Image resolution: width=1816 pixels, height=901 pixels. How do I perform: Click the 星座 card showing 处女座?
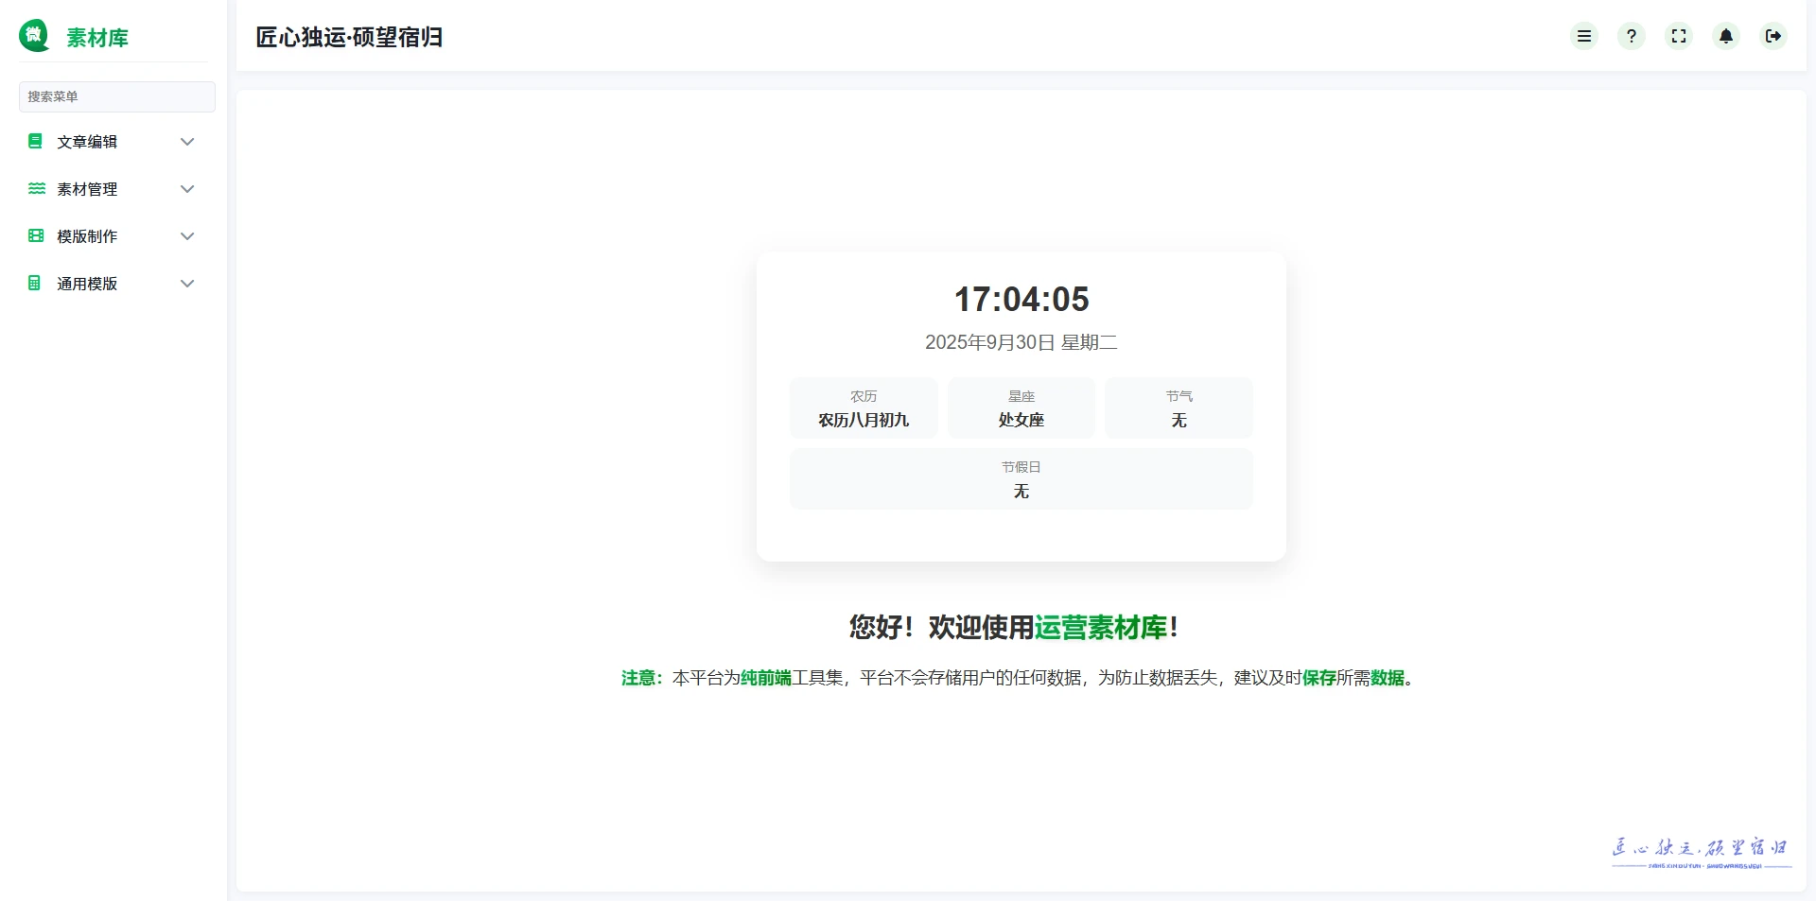click(x=1021, y=407)
